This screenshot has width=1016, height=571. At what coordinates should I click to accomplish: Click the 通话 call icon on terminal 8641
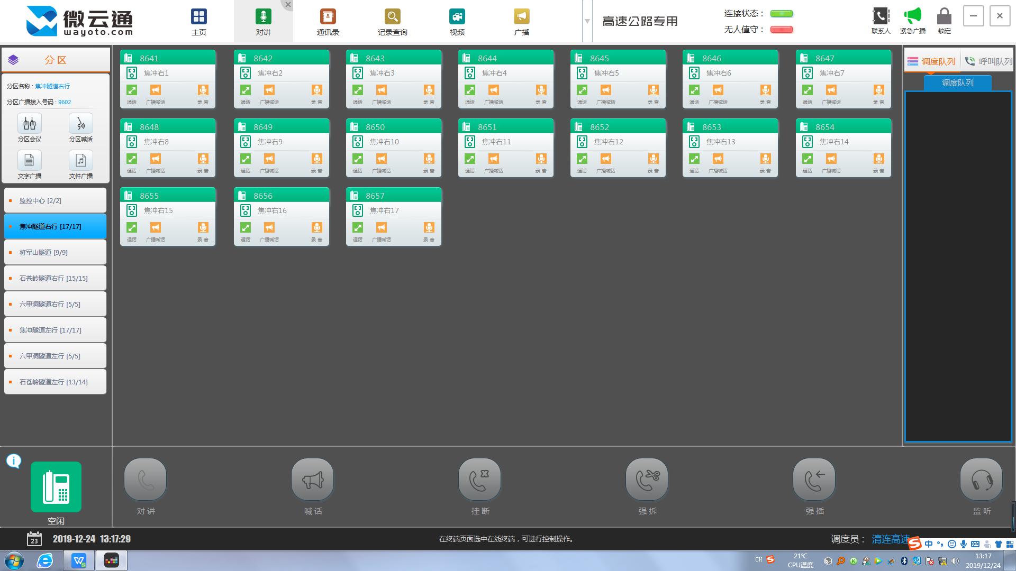132,90
